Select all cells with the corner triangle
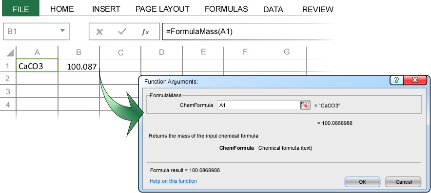 pyautogui.click(x=10, y=53)
